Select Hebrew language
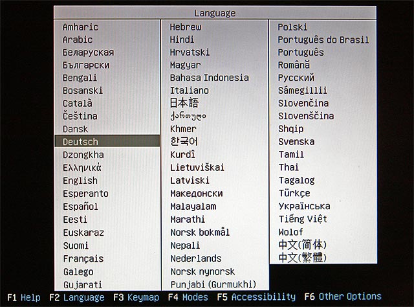414x307 pixels. pos(186,27)
